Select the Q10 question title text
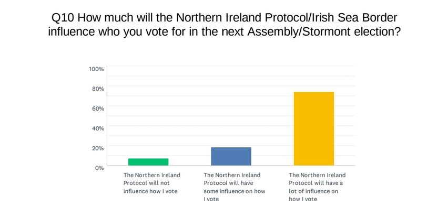 pos(225,25)
